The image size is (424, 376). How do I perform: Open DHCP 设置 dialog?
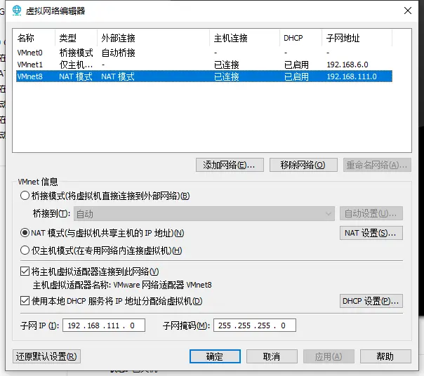pos(371,301)
